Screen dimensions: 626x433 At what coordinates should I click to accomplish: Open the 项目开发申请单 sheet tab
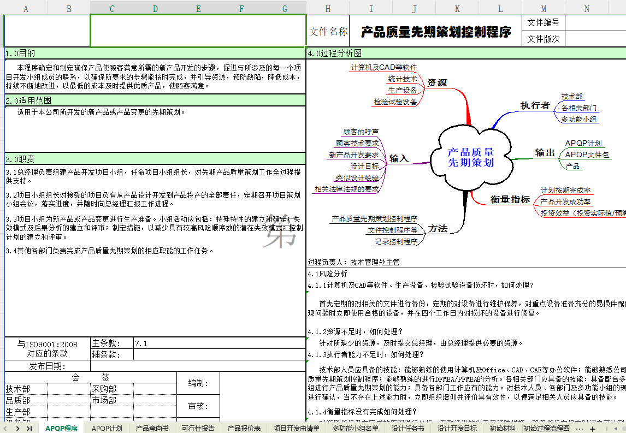[296, 429]
